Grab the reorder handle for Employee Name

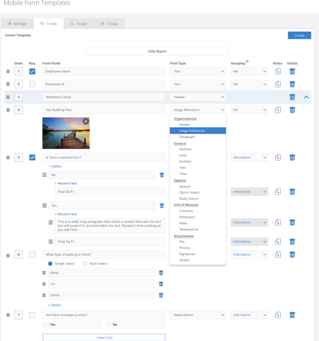[x=8, y=71]
